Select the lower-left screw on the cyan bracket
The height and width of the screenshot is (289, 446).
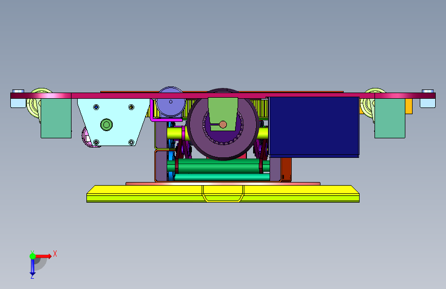coord(96,142)
